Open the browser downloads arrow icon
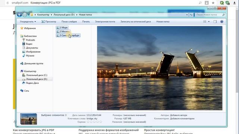 point(235,3)
